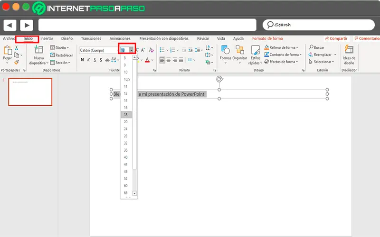Click the font color red A swatch
Viewport: 380px width, 237px height.
click(x=147, y=60)
